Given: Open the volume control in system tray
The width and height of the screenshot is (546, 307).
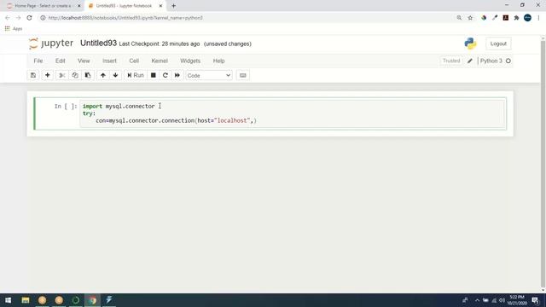Looking at the screenshot, I should click(502, 300).
